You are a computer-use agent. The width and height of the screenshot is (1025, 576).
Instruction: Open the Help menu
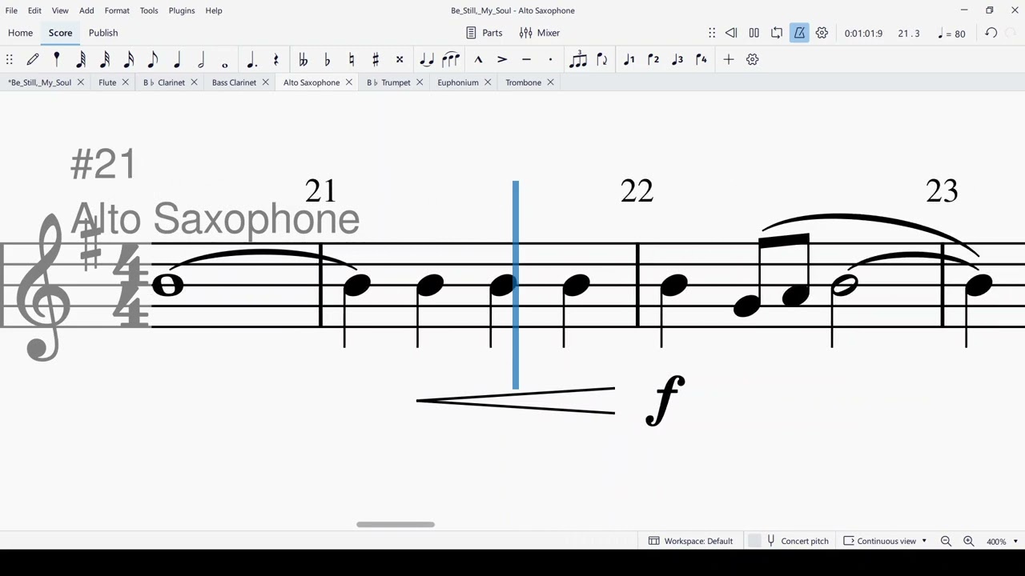[x=214, y=10]
